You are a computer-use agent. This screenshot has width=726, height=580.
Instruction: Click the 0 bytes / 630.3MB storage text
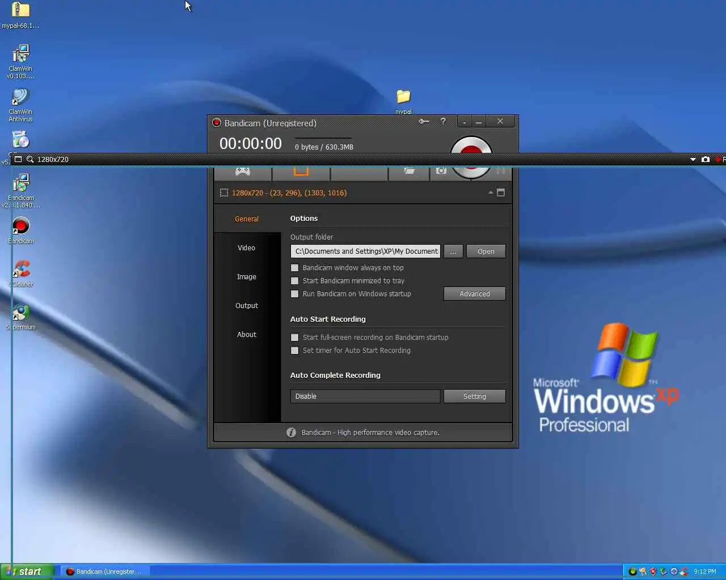(x=324, y=147)
